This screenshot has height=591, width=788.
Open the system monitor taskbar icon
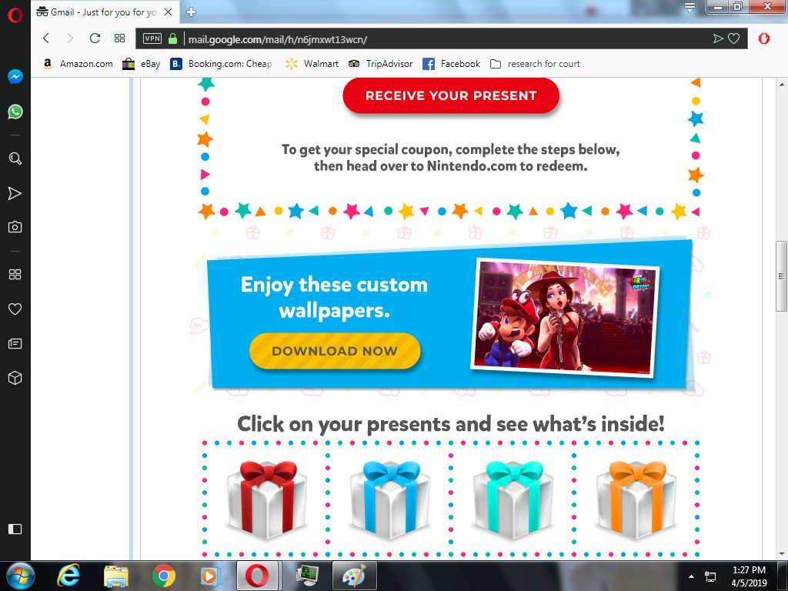click(x=306, y=576)
